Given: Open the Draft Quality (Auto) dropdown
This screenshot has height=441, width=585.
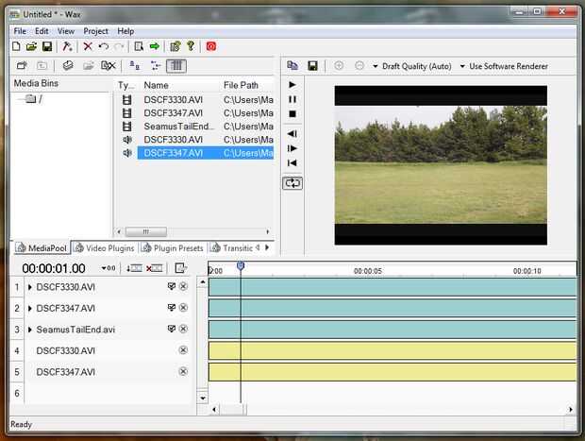Looking at the screenshot, I should click(x=412, y=66).
